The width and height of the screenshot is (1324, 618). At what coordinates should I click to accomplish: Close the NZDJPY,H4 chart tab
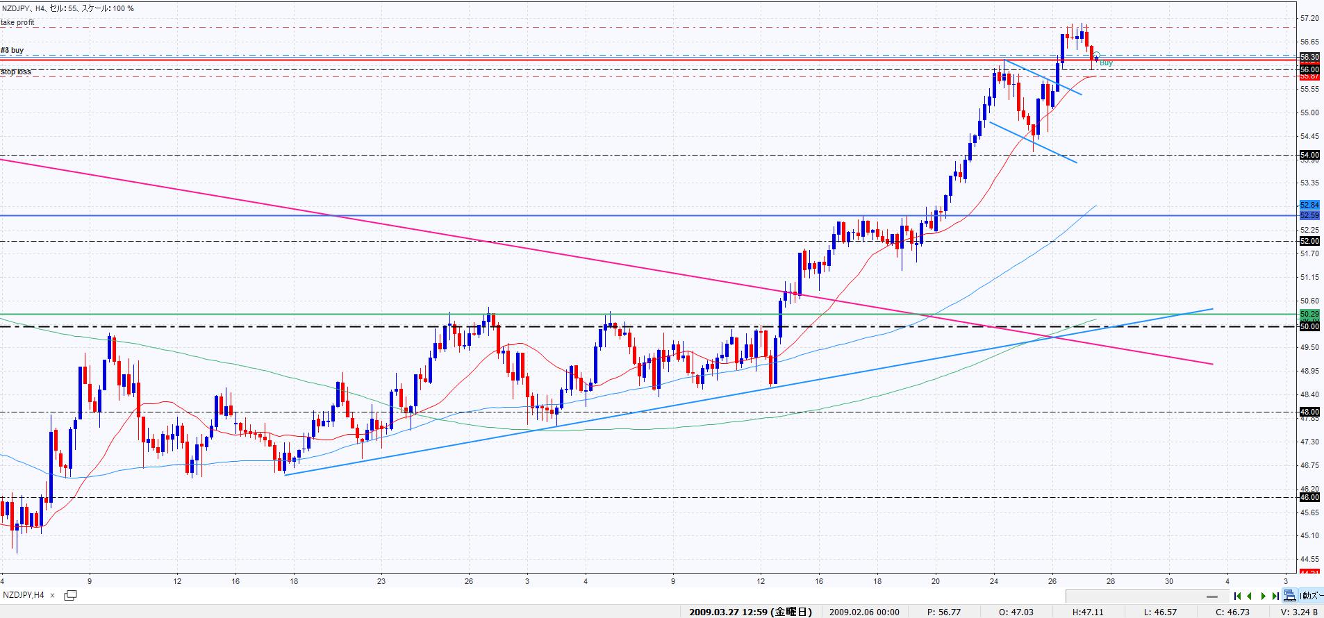tap(53, 595)
